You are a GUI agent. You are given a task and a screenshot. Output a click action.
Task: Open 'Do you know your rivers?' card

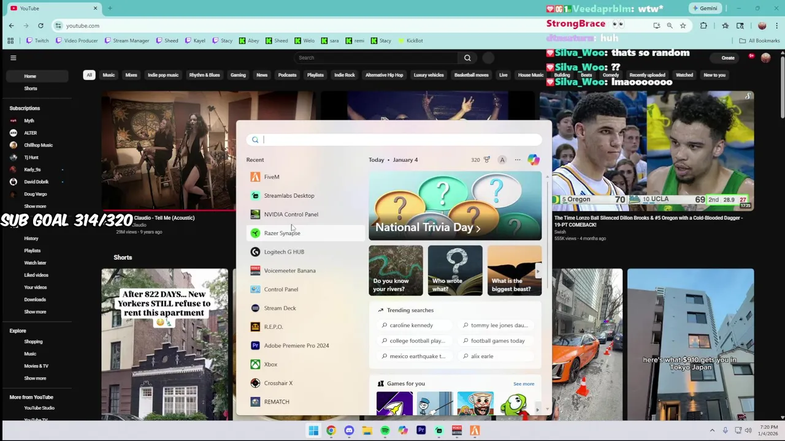point(396,271)
